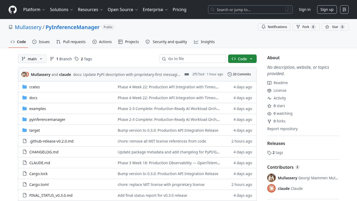357x201 pixels.
Task: Click the file icon beside Cargo.lock
Action: coord(25,174)
